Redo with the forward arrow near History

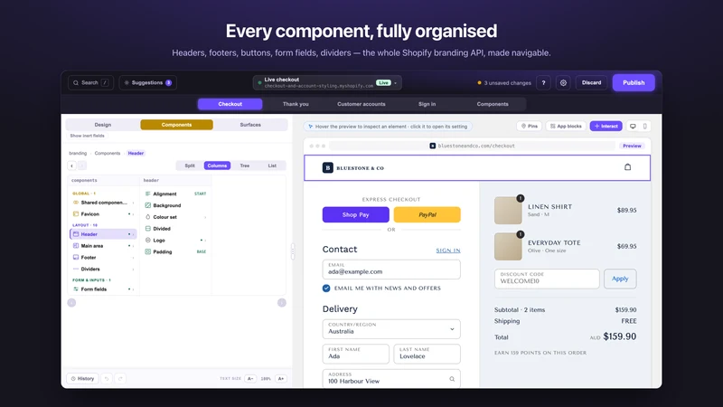[x=120, y=378]
